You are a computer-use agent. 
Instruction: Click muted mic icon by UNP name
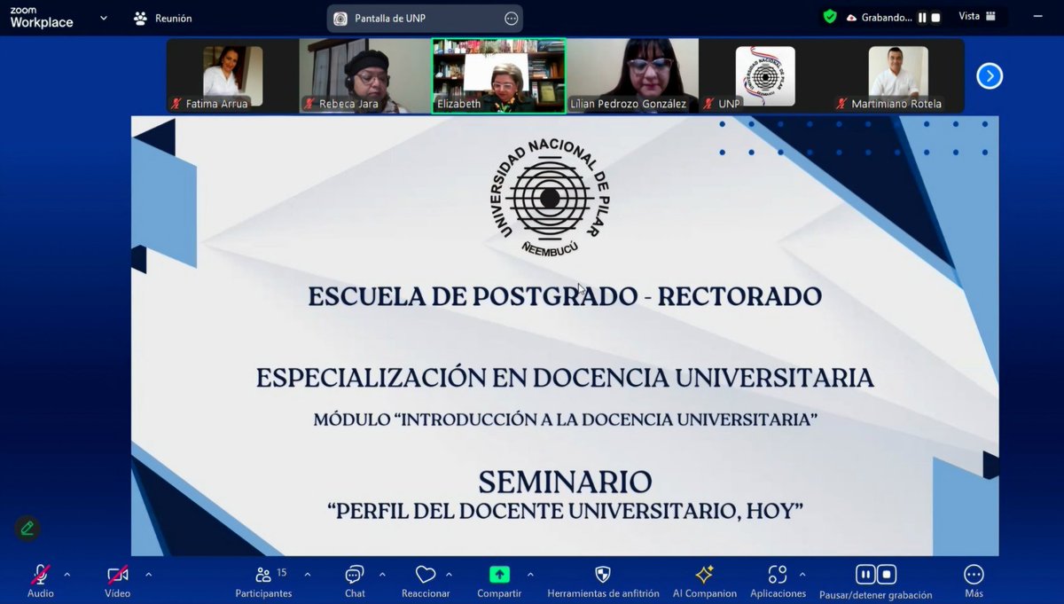(708, 104)
